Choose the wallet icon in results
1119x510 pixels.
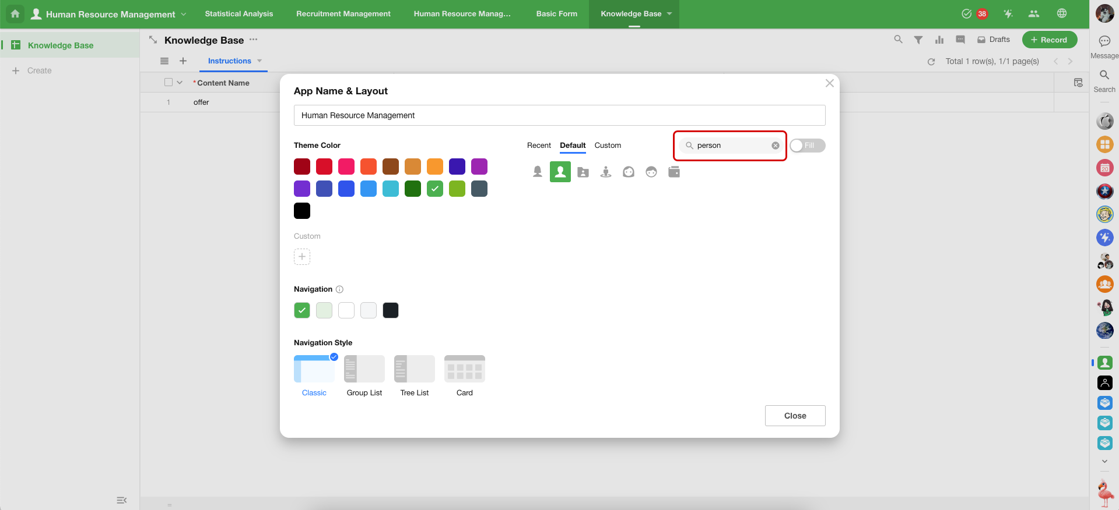coord(674,172)
